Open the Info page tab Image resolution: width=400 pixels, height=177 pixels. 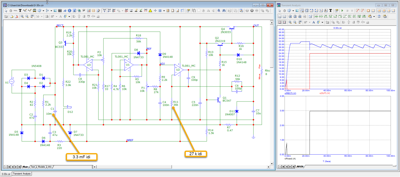pos(50,167)
